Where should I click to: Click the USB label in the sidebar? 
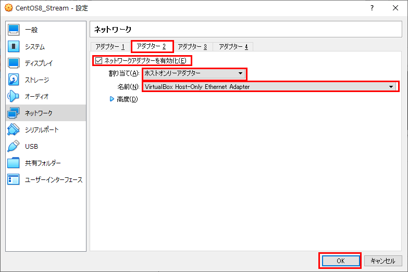(x=31, y=147)
